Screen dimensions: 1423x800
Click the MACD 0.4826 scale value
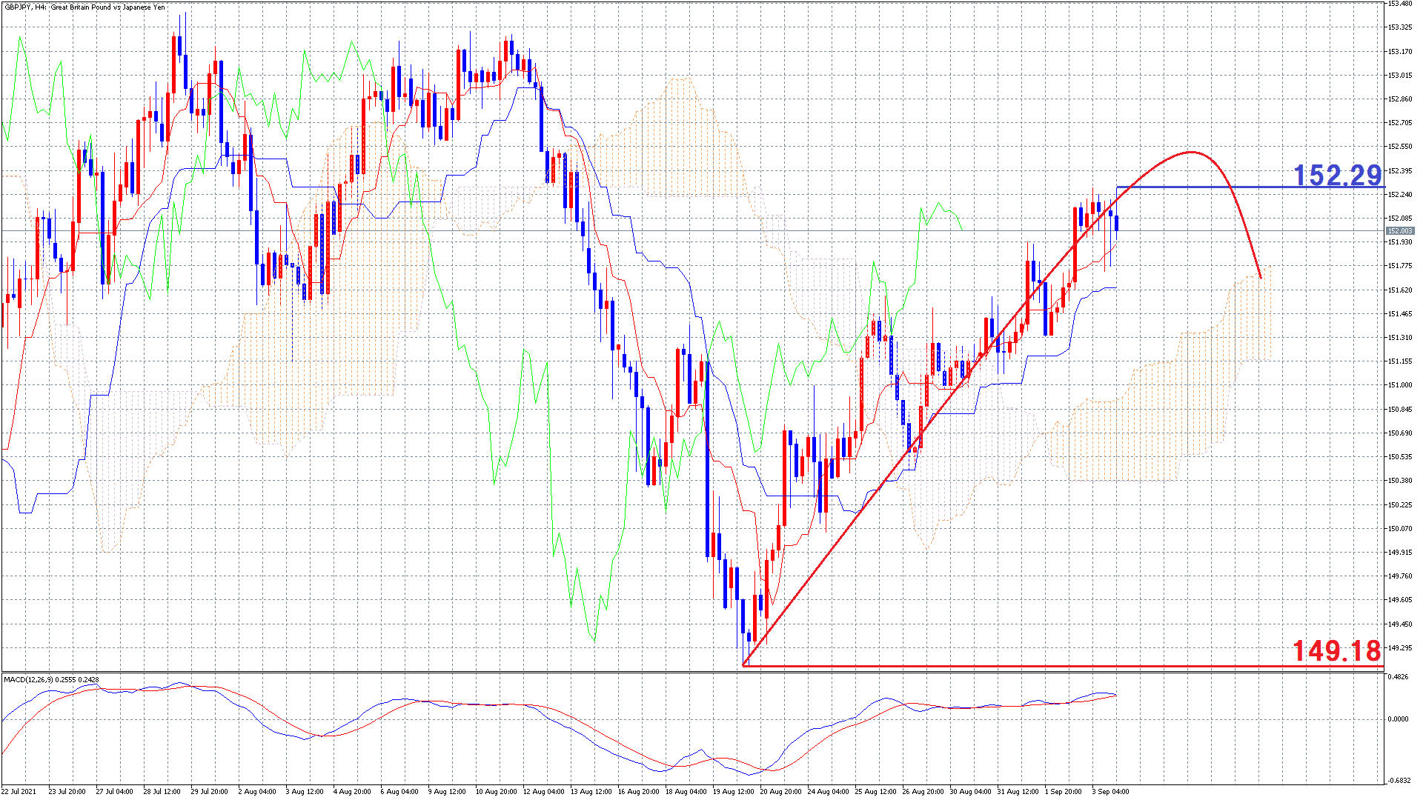click(1399, 677)
